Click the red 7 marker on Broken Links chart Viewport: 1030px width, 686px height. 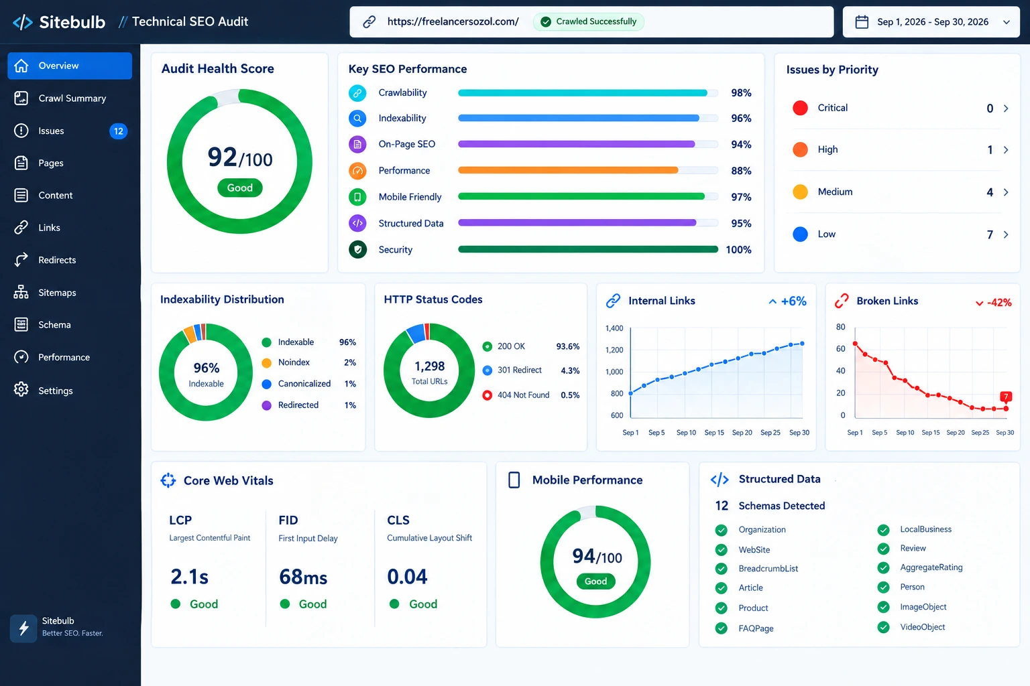click(x=1005, y=397)
